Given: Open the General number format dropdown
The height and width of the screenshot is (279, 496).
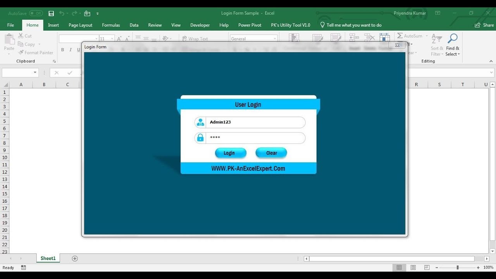Looking at the screenshot, I should tap(275, 39).
